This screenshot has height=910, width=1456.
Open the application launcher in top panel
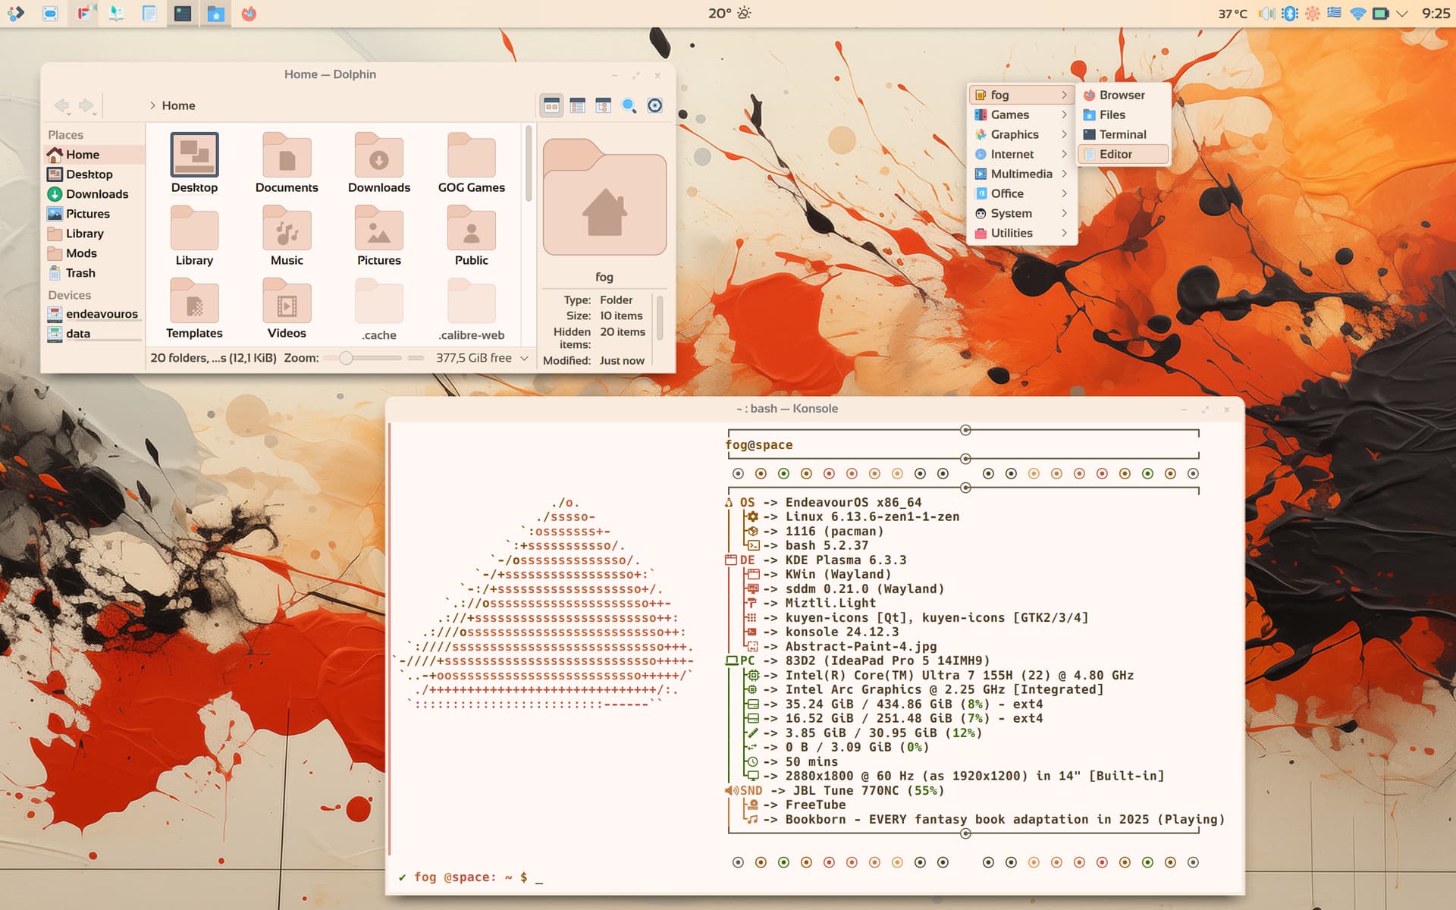[x=16, y=14]
